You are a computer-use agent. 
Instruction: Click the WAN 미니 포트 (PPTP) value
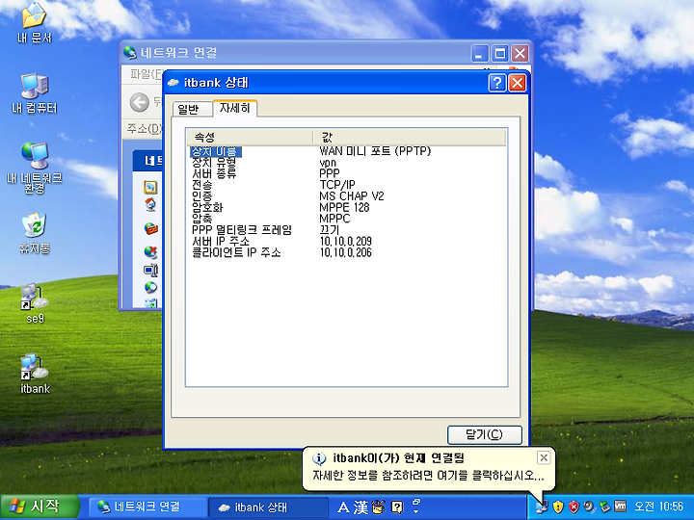click(x=375, y=151)
